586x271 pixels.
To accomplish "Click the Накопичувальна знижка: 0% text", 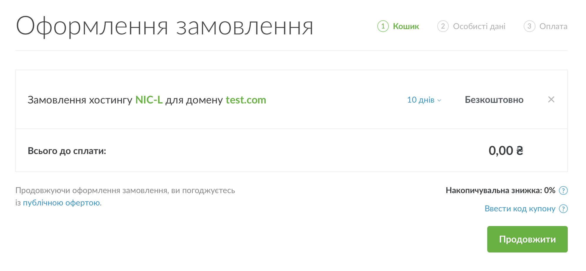I will point(500,190).
